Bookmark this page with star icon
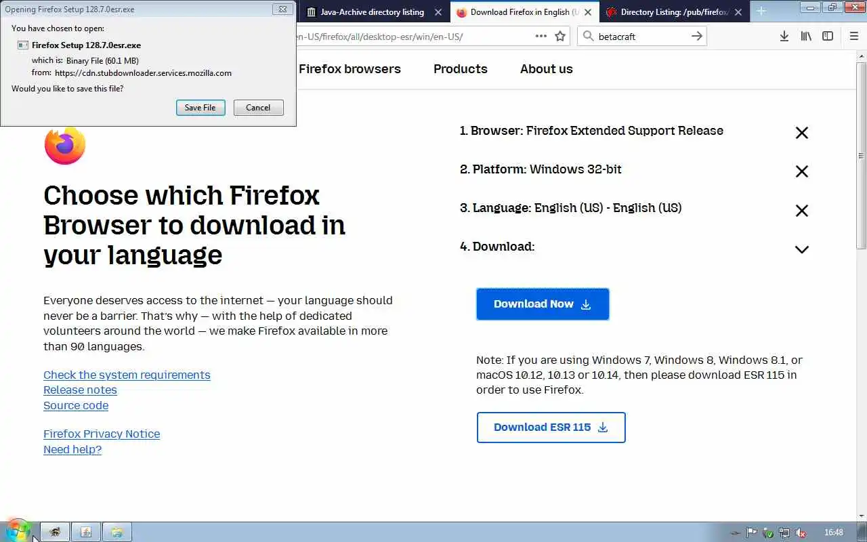Viewport: 867px width, 542px height. [x=560, y=37]
